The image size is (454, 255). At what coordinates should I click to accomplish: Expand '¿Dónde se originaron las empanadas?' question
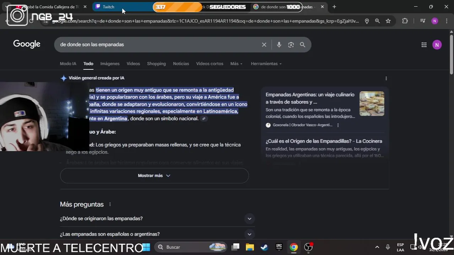[x=157, y=219]
